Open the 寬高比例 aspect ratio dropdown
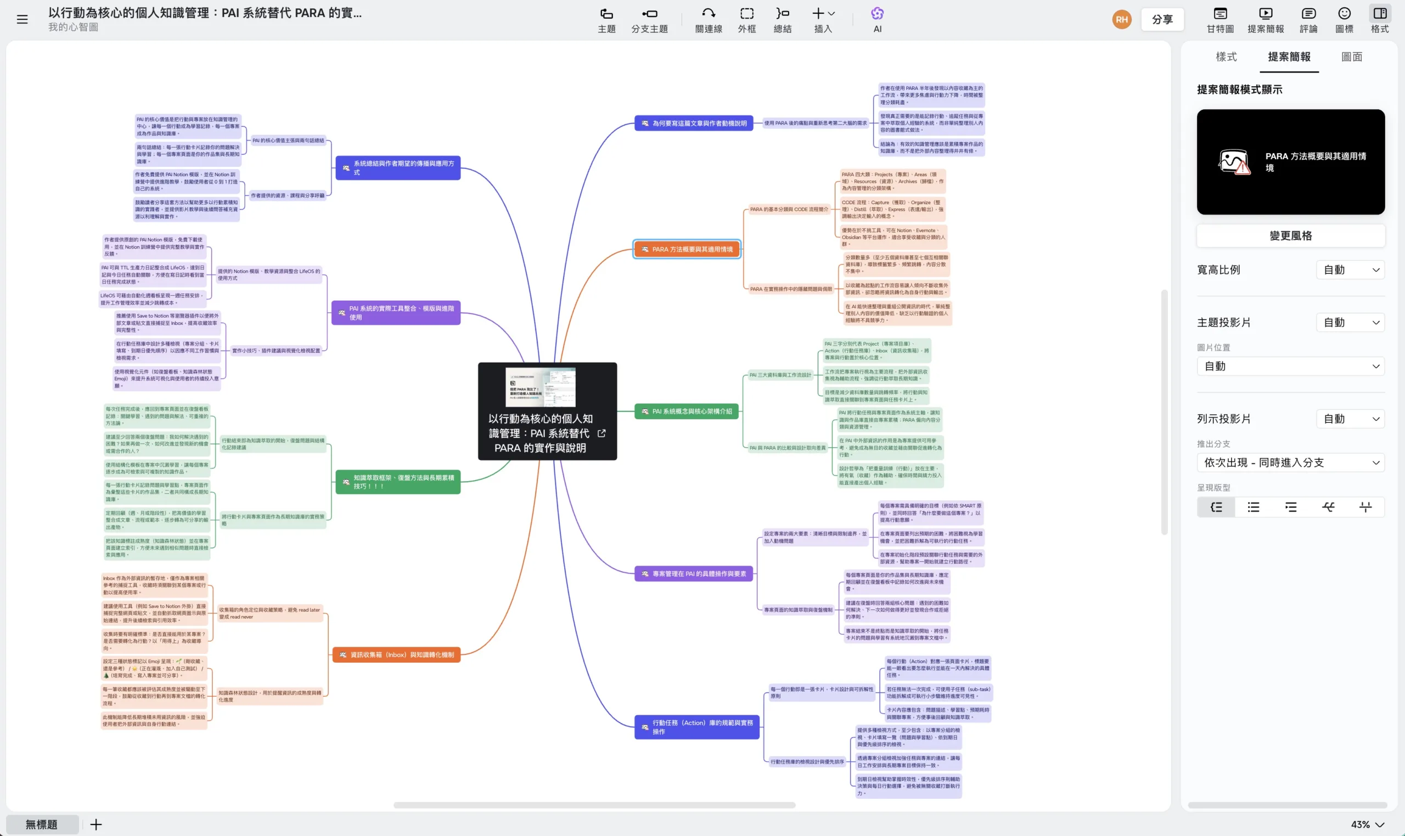This screenshot has width=1405, height=836. (1349, 269)
